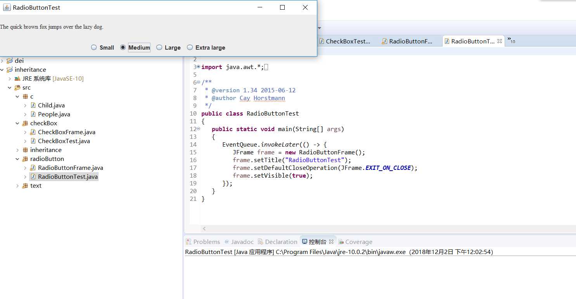Screen dimensions: 576x299
Task: Select the Large radio button
Action: tap(159, 47)
